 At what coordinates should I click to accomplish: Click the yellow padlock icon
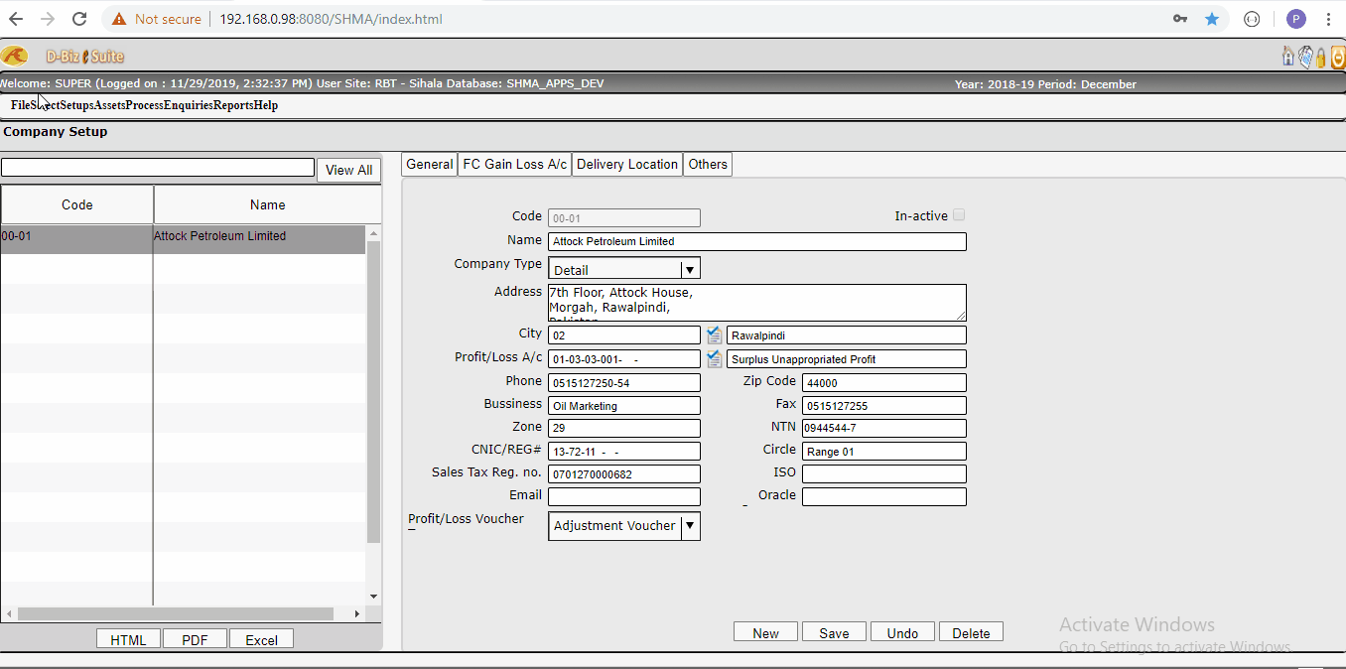click(x=1321, y=58)
